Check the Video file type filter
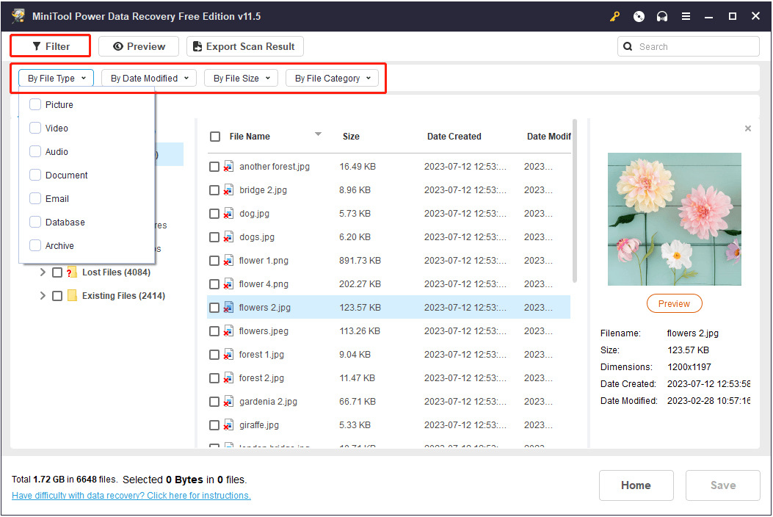The image size is (773, 517). 35,129
